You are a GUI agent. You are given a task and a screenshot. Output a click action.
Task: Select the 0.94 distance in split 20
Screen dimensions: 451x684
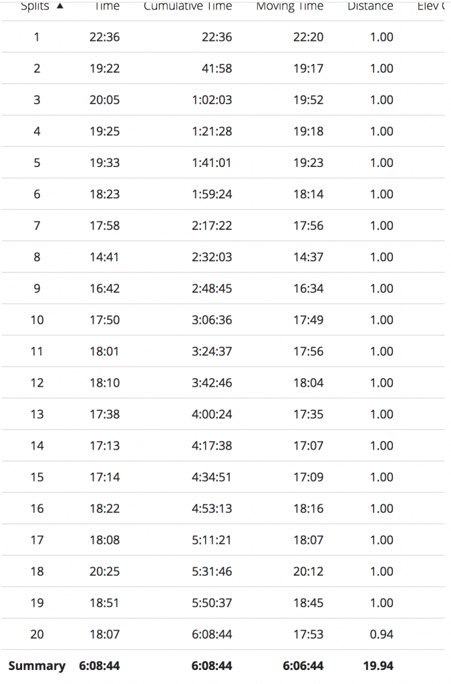[x=382, y=634]
